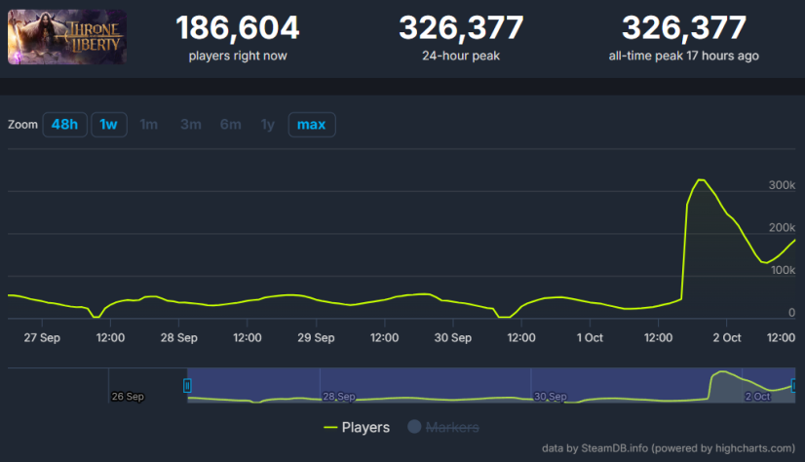Click the 200k y-axis label
The width and height of the screenshot is (805, 462).
(782, 228)
